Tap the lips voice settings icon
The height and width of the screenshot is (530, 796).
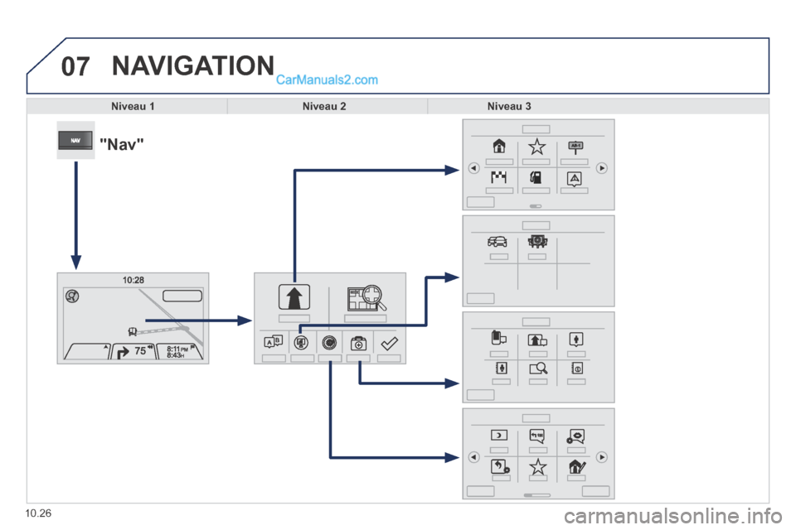click(576, 436)
